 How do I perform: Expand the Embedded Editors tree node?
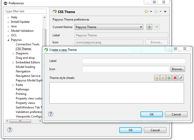coord(13,63)
